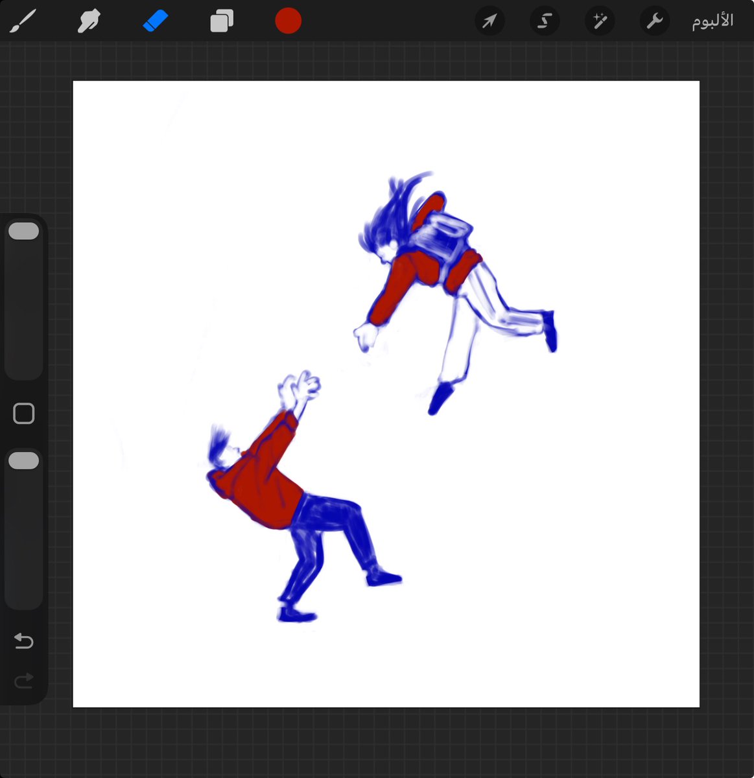Tap the drawing canvas artwork
The image size is (754, 778).
pos(386,394)
